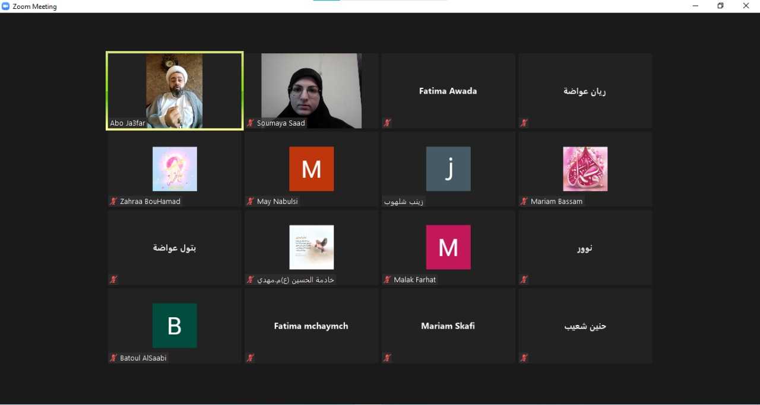Click muted microphone icon next to Malak Farhat
The height and width of the screenshot is (405, 760).
(x=387, y=280)
